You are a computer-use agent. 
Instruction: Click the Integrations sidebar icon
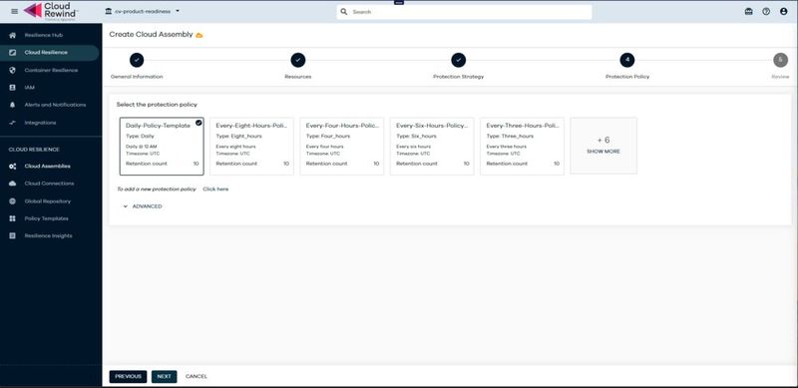click(13, 123)
